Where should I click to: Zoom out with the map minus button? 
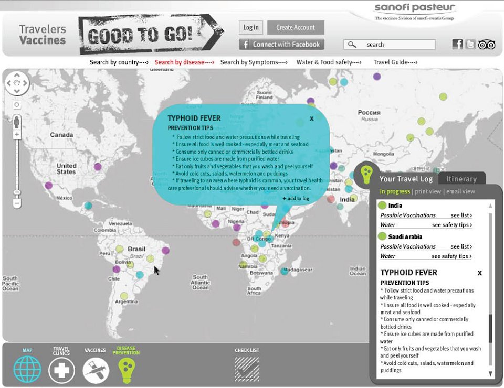coord(17,203)
